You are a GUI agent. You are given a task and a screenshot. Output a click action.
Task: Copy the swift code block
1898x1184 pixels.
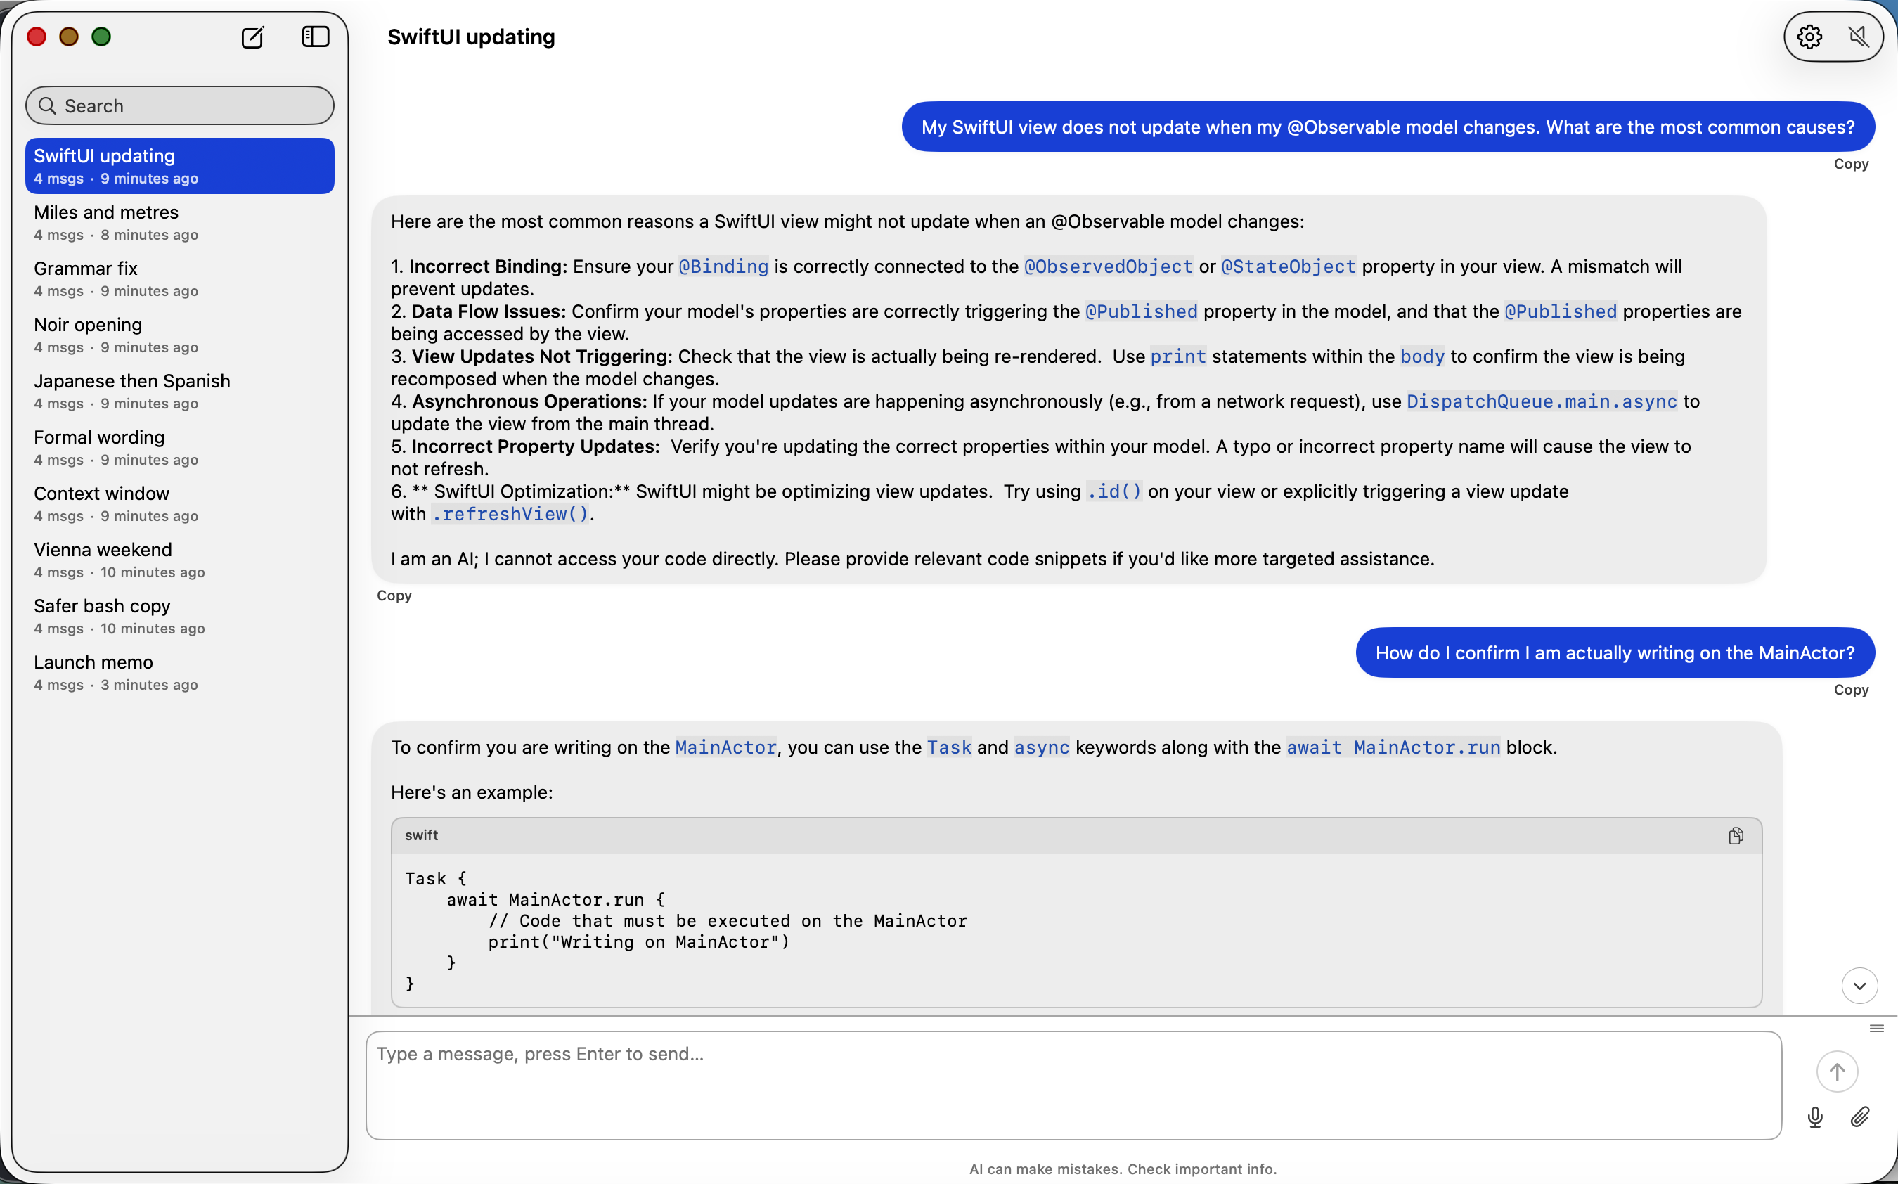click(x=1735, y=835)
